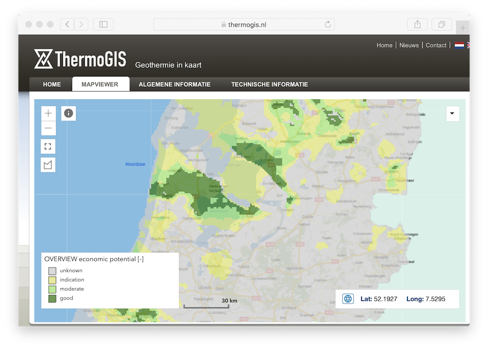Switch language with the Dutch flag

click(459, 45)
